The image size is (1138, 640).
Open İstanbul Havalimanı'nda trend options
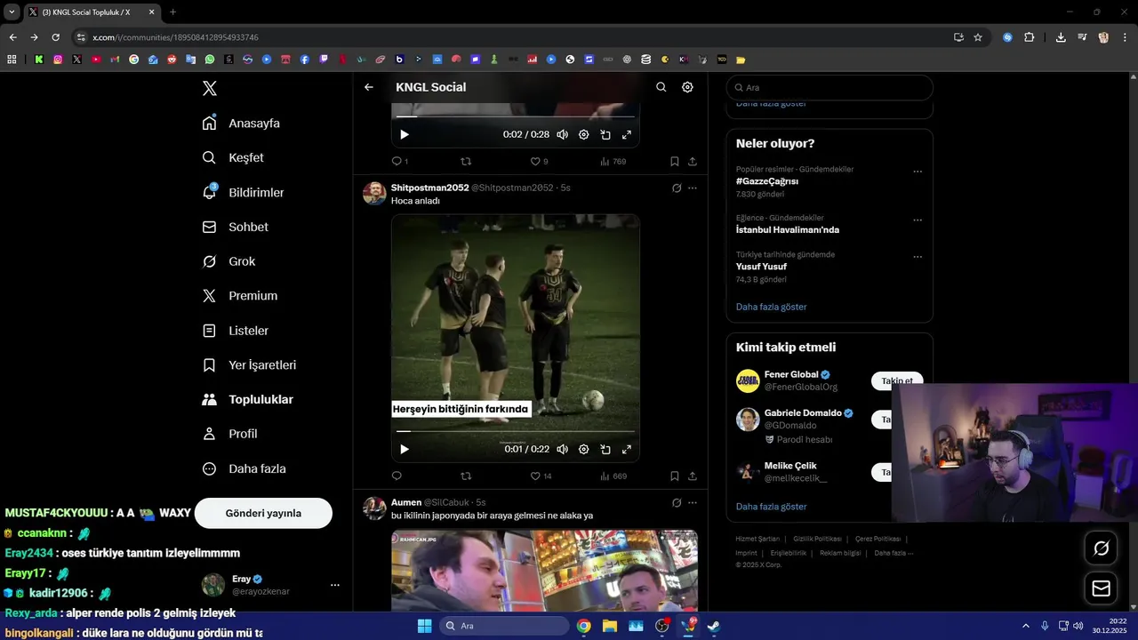[x=918, y=220]
